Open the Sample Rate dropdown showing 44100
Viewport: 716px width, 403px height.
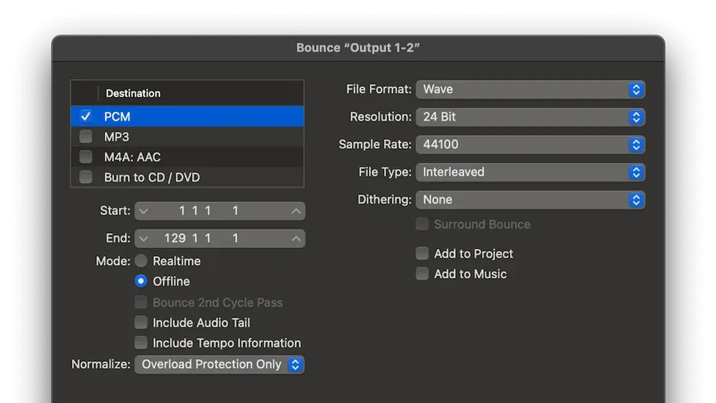tap(530, 144)
